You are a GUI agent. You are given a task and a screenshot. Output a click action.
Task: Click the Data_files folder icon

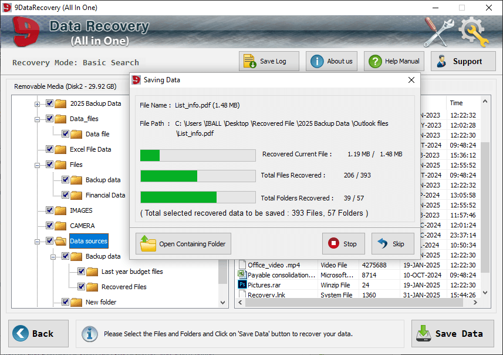[x=60, y=119]
